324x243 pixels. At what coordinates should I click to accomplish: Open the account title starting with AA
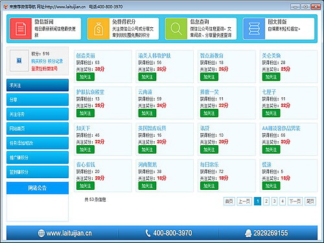coord(281,128)
